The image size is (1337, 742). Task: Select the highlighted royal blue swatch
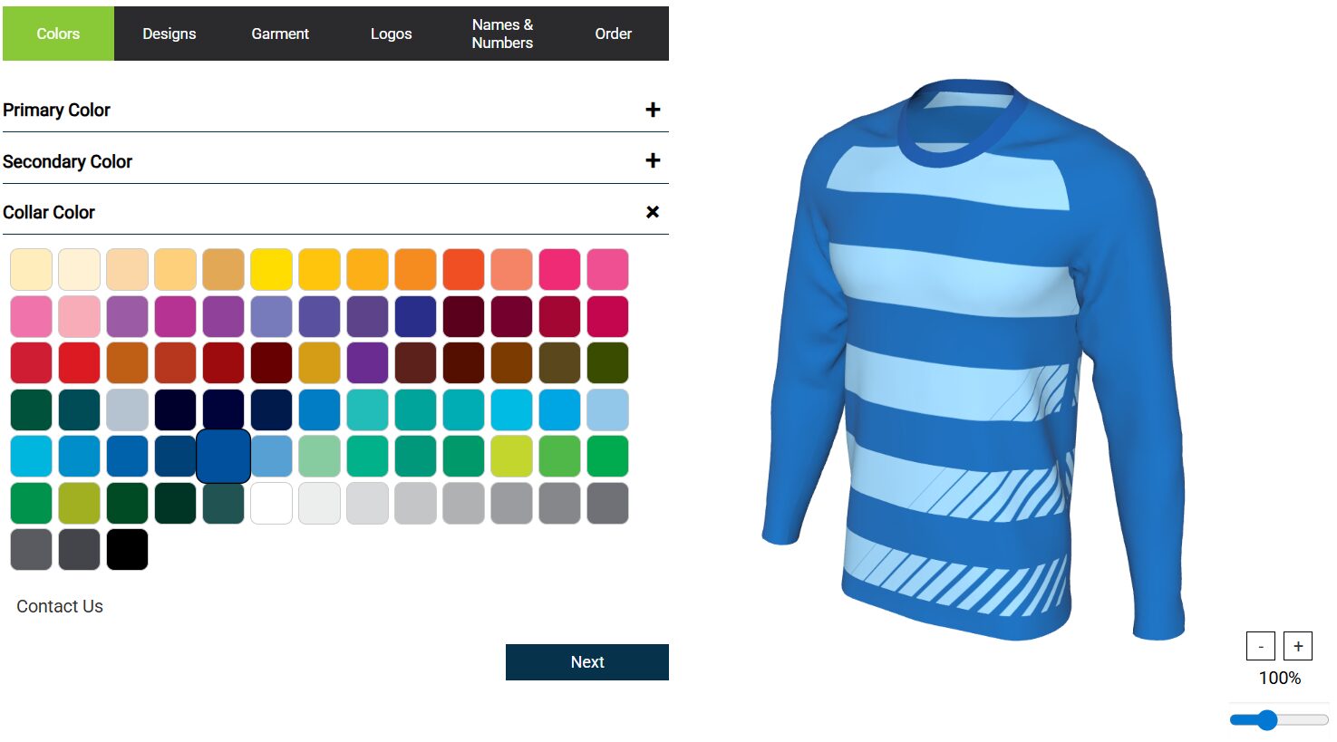pos(224,456)
